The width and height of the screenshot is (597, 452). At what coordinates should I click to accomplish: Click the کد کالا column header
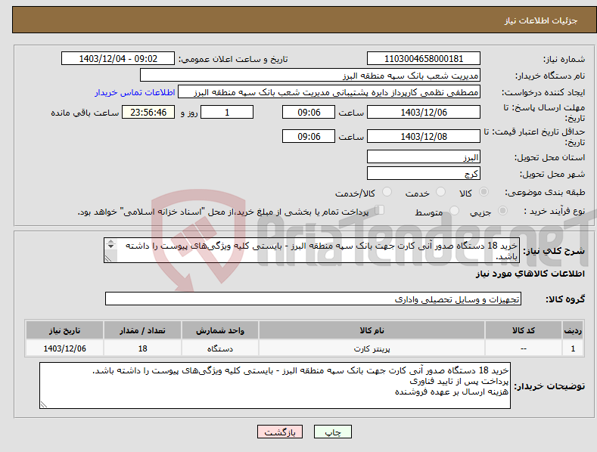pos(524,330)
